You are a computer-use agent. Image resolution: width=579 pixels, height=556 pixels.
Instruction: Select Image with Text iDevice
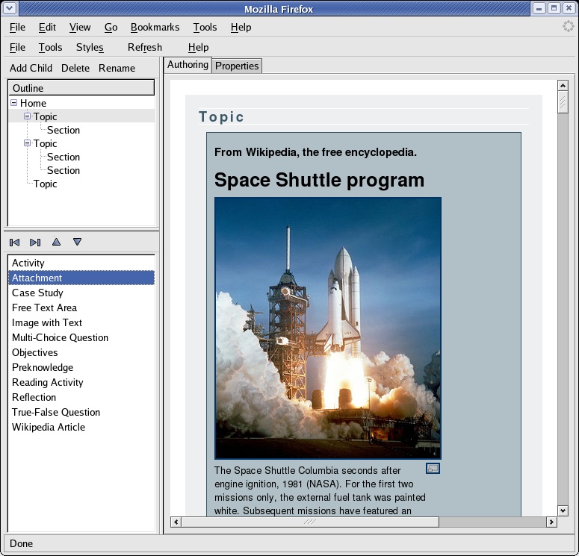(81, 322)
